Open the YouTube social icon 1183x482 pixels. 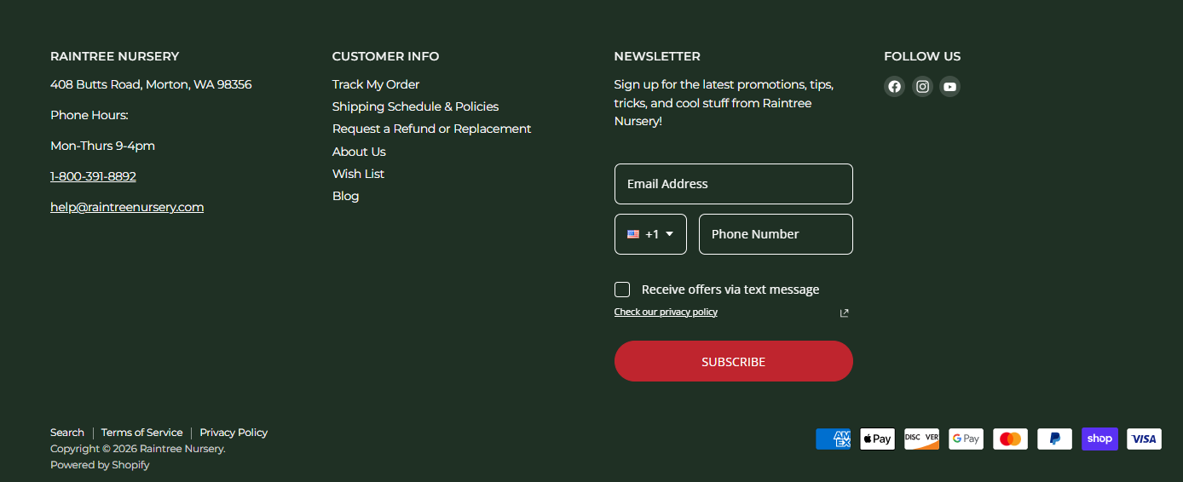pos(949,86)
